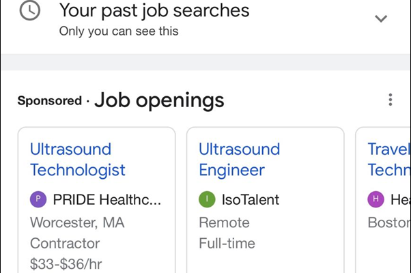
Task: Click the Sponsored label
Action: coord(49,101)
